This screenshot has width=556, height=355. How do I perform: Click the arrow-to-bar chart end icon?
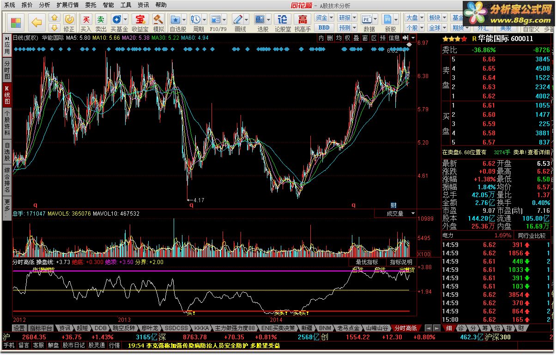pyautogui.click(x=406, y=38)
